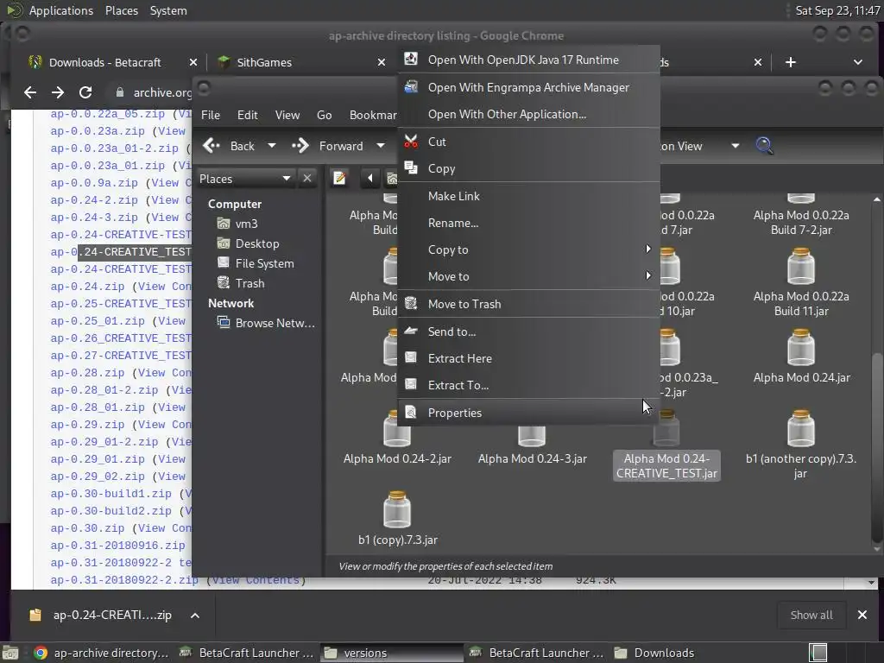Click Copy in the context menu
The image size is (884, 663).
(528, 168)
